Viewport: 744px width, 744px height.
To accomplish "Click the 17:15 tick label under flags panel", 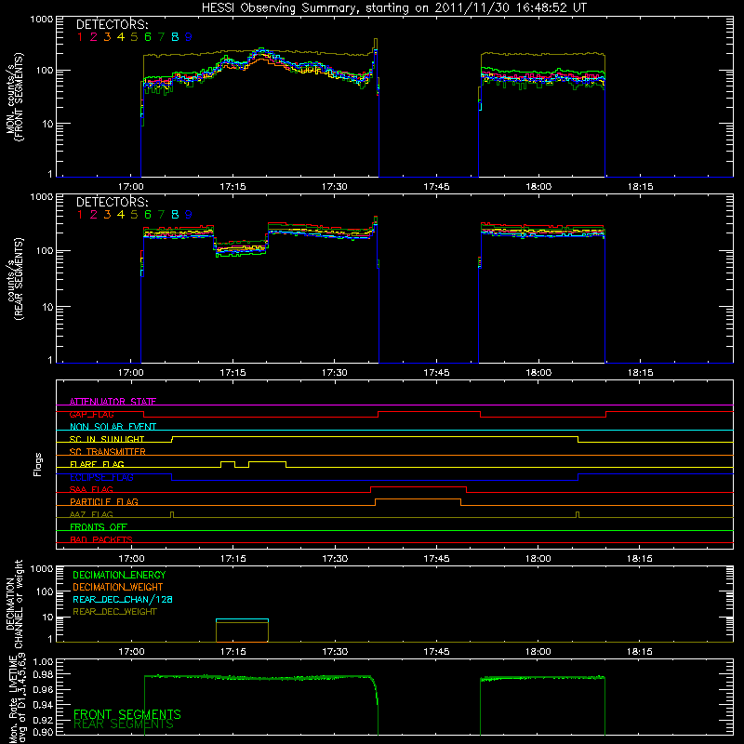I will [x=233, y=559].
